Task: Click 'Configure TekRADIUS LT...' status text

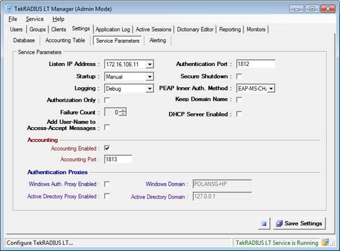Action: point(40,243)
